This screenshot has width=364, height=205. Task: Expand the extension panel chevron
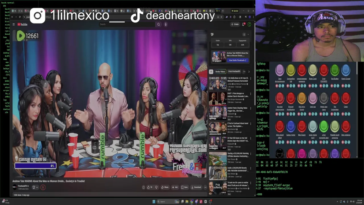(x=248, y=34)
